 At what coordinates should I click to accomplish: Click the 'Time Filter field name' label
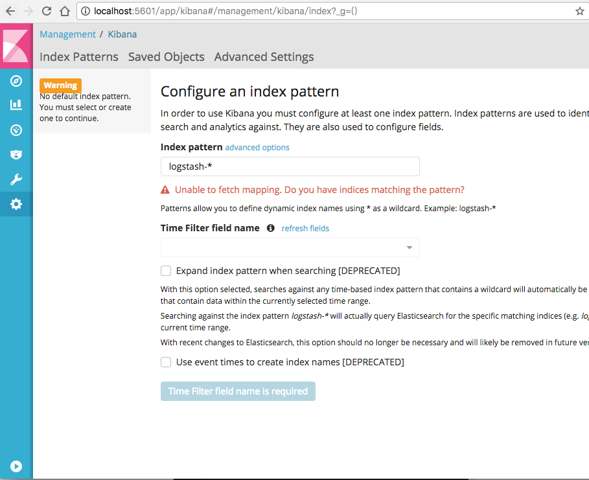click(x=210, y=228)
